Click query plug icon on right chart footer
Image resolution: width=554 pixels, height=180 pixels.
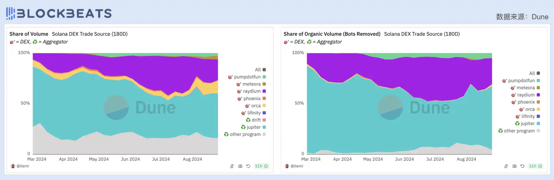click(506, 166)
